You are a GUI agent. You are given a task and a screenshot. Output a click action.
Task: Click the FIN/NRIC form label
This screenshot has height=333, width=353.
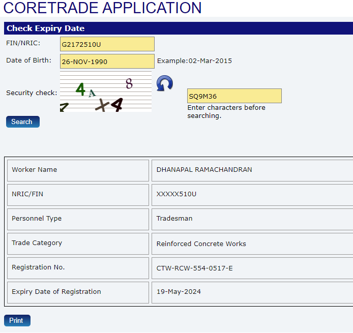click(x=23, y=43)
